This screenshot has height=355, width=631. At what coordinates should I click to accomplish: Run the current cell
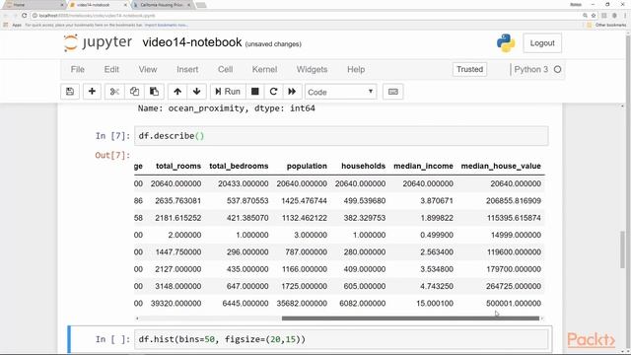pos(228,92)
